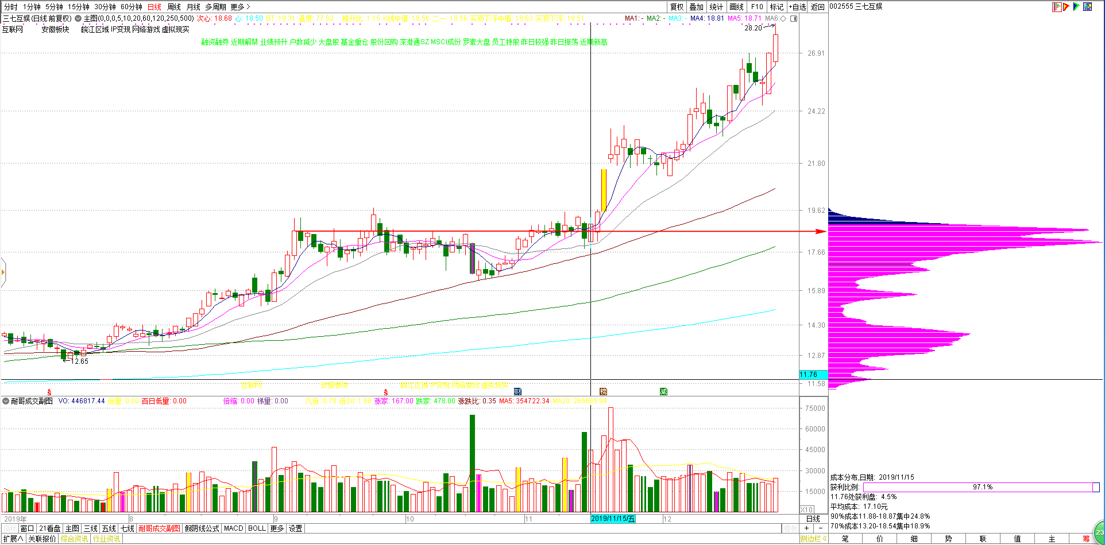The image size is (1105, 545).
Task: Open the red cost-distribution chart icon
Action: point(1057,7)
